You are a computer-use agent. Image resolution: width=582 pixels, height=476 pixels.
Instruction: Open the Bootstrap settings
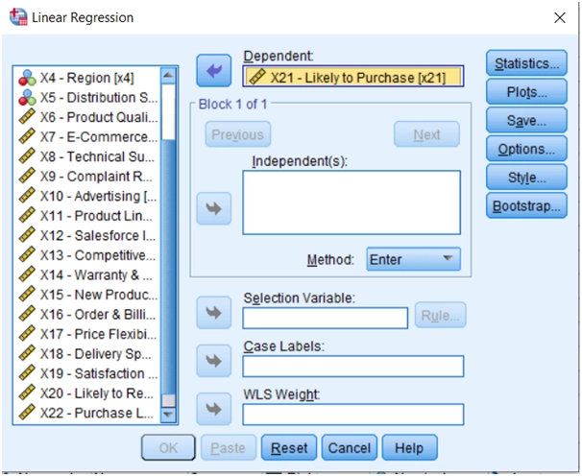(x=526, y=205)
